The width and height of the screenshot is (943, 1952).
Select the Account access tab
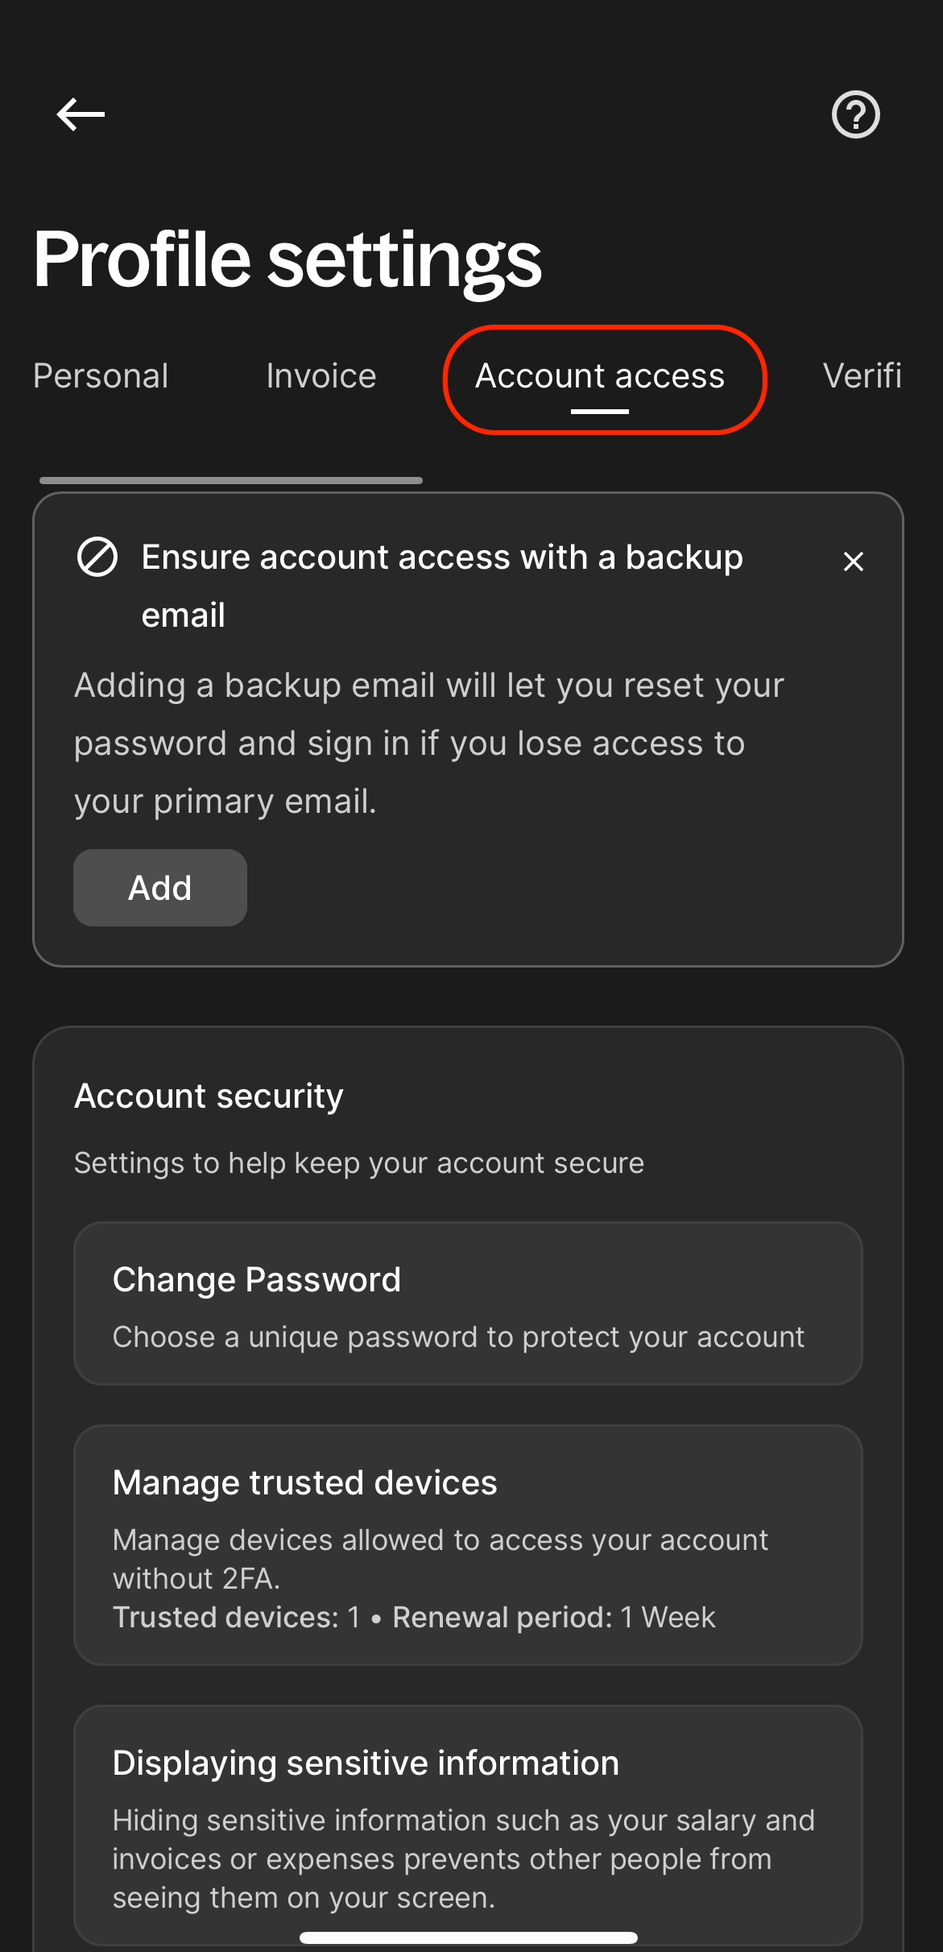(x=600, y=376)
